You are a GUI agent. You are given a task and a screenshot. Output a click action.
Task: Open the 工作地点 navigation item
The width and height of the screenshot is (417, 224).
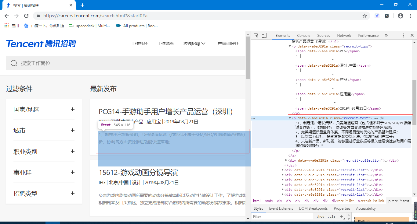coord(165,44)
